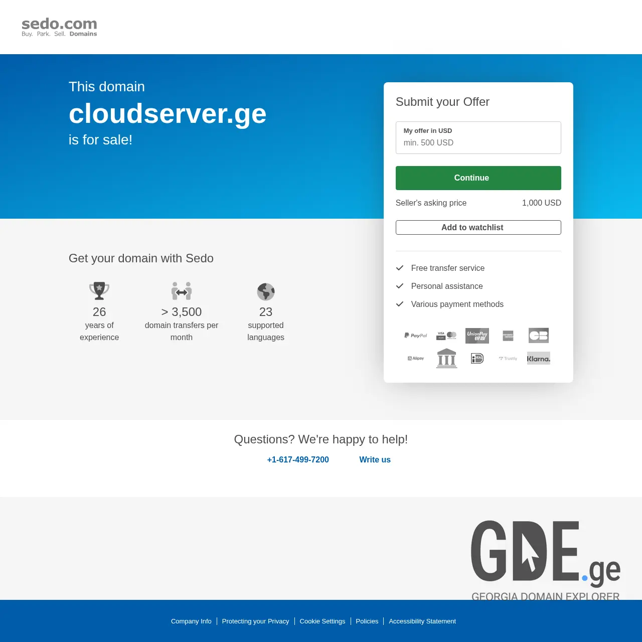Viewport: 642px width, 642px height.
Task: Click the trophy icon above 26 years
Action: (x=99, y=291)
